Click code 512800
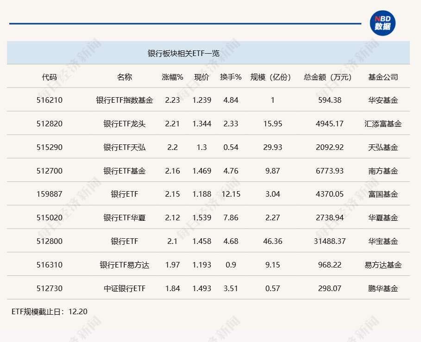 click(x=50, y=241)
